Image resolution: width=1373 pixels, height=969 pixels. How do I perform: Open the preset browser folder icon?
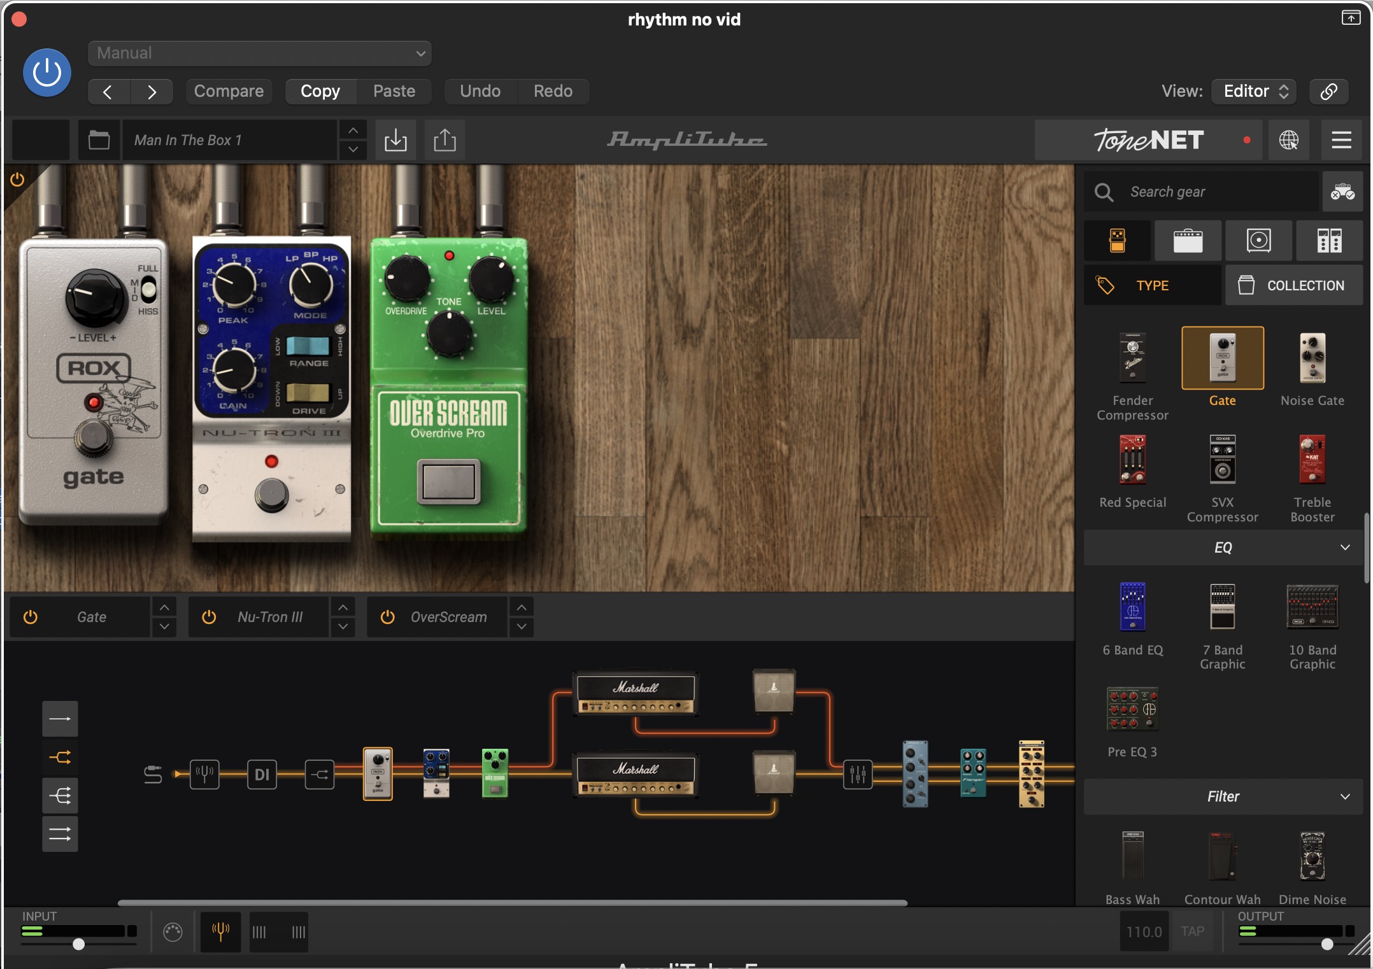(99, 140)
